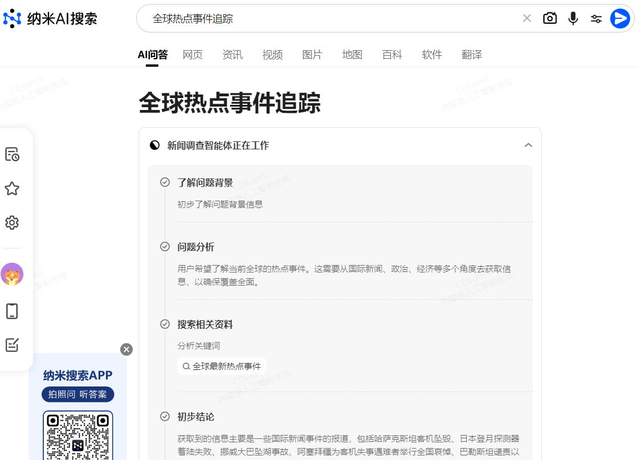Select the 全球最新热点事件 keyword chip

coord(222,366)
